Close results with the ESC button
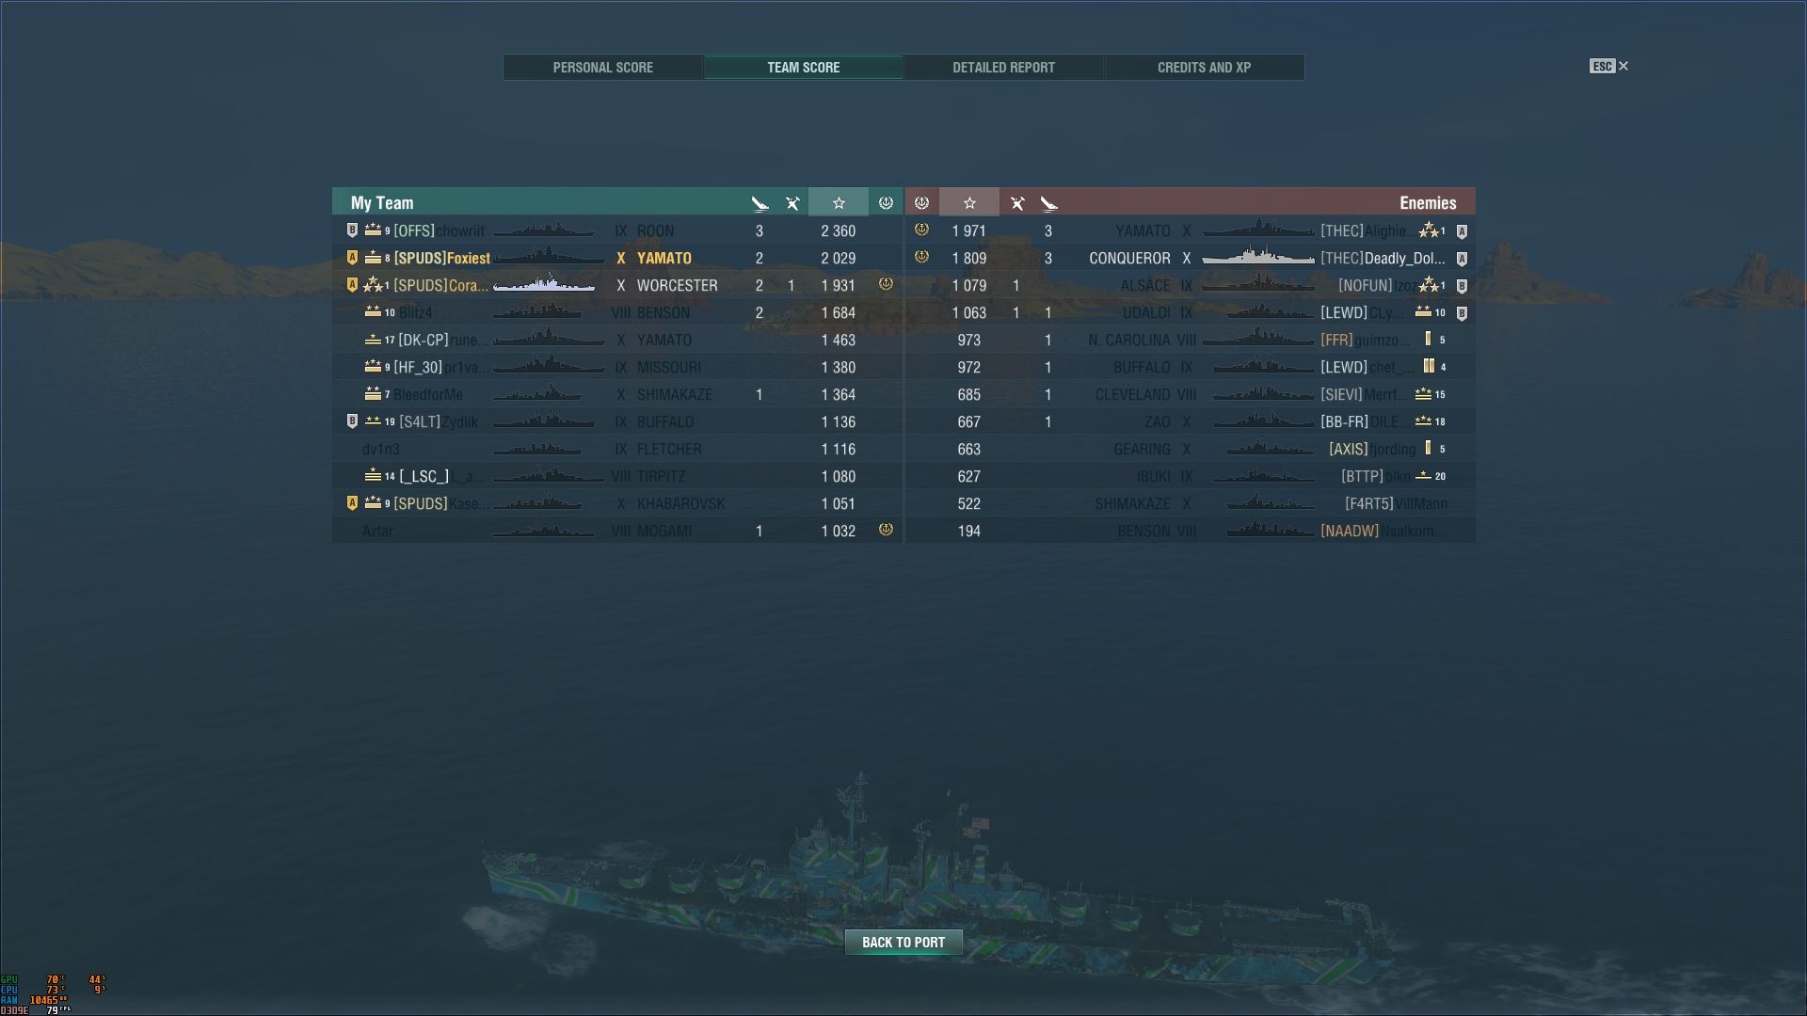The width and height of the screenshot is (1807, 1016). click(1609, 66)
